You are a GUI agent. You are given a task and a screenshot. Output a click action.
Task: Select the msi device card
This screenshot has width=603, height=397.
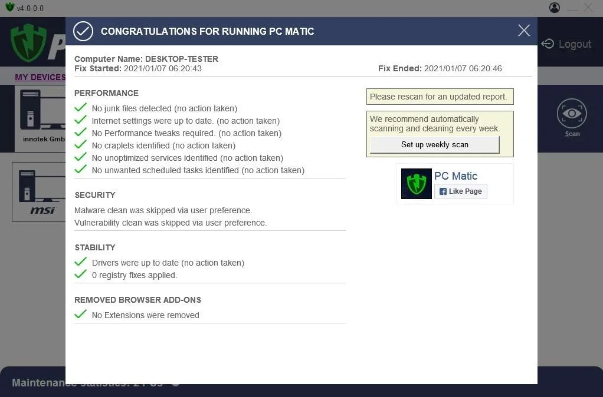pyautogui.click(x=39, y=191)
